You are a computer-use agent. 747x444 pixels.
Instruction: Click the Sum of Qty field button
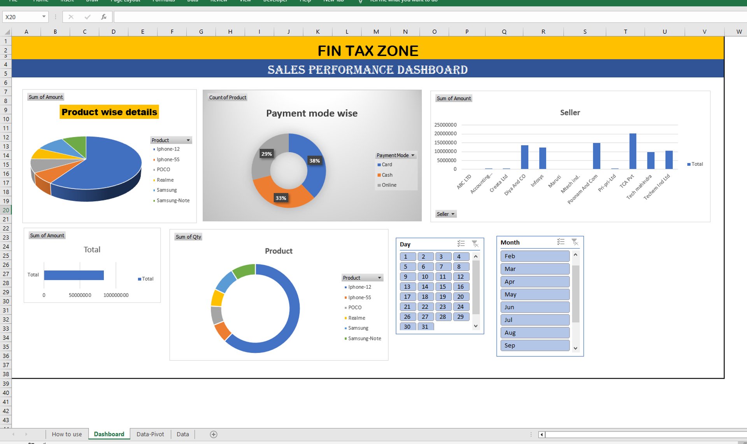click(188, 237)
